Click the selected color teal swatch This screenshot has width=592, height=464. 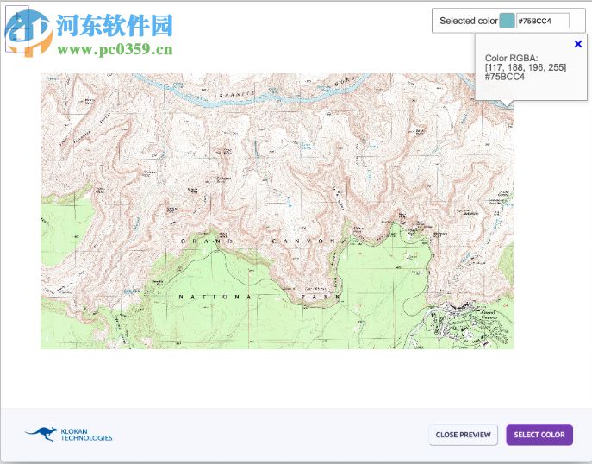507,21
